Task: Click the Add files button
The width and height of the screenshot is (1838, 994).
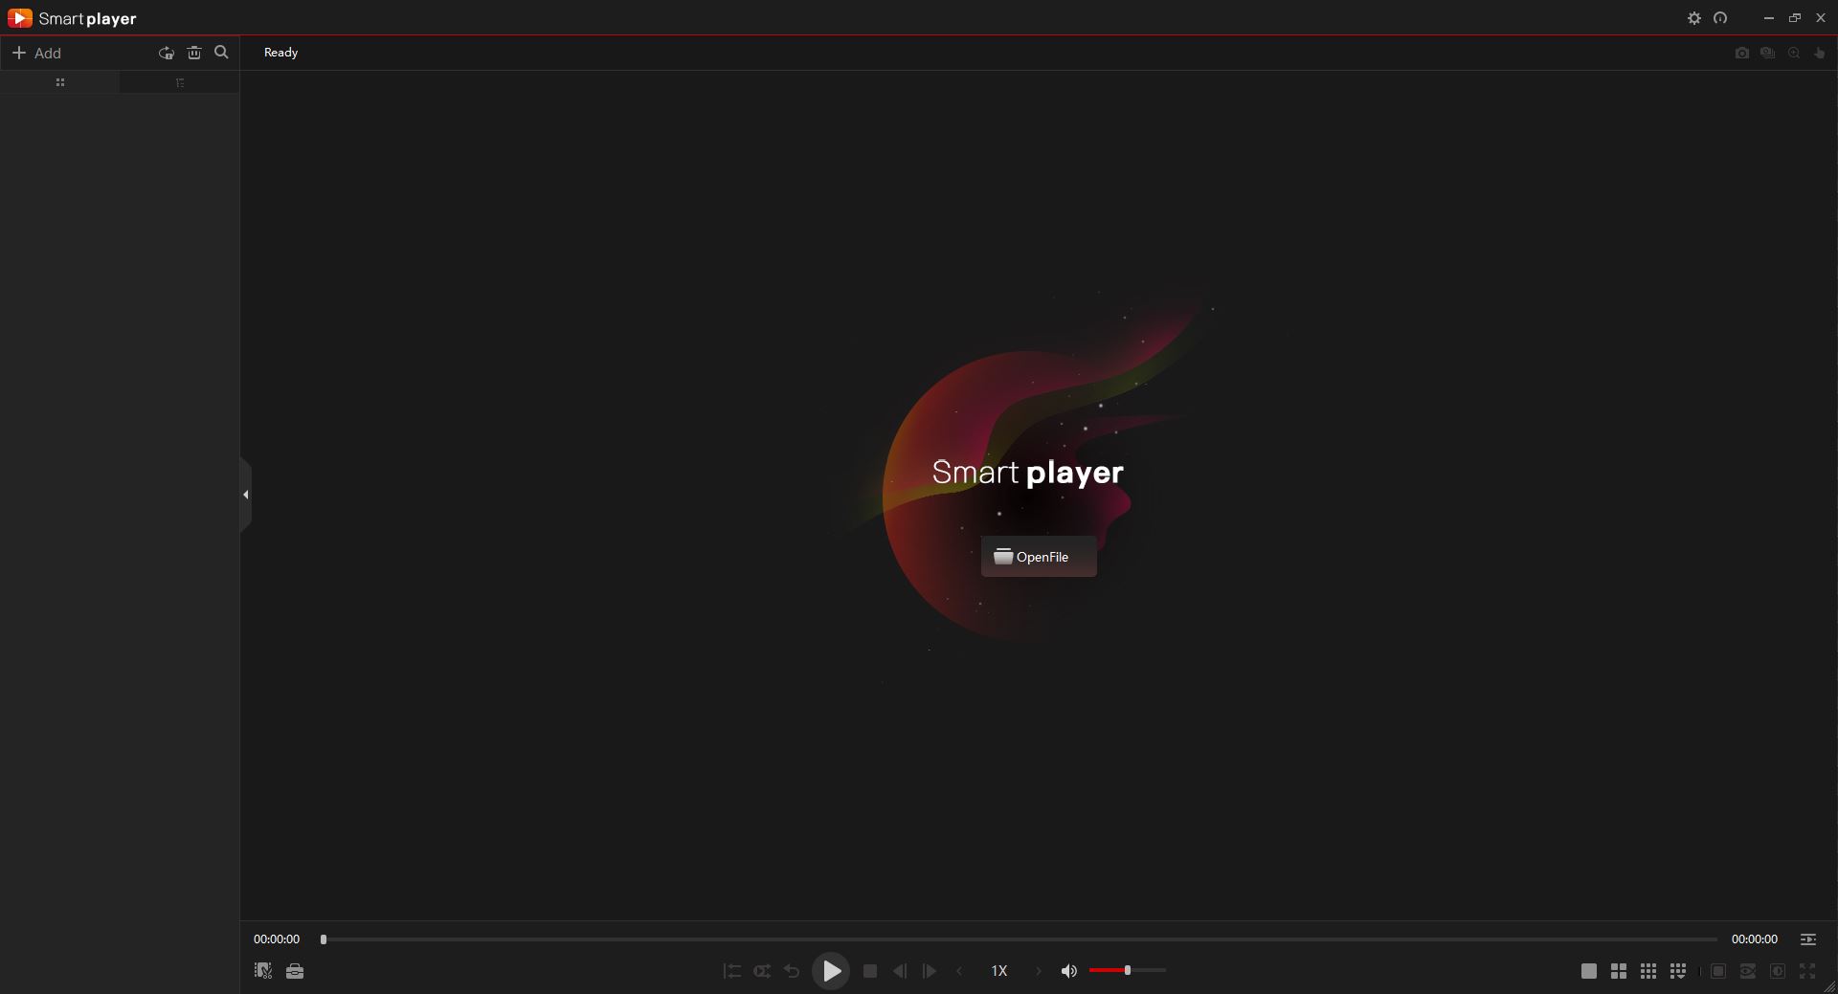Action: pos(36,53)
